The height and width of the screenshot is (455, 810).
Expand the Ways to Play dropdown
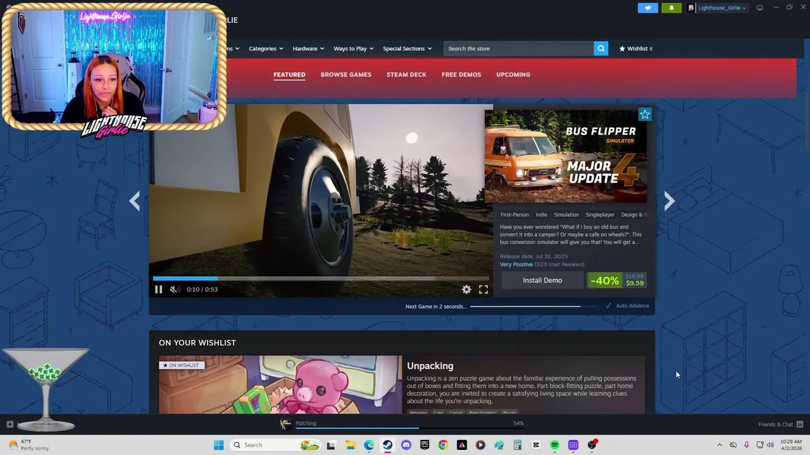(x=353, y=49)
